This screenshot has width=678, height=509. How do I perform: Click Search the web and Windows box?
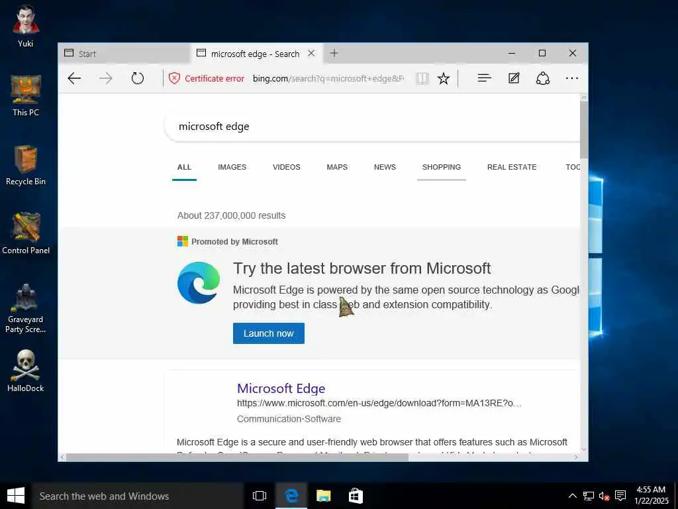pos(138,496)
